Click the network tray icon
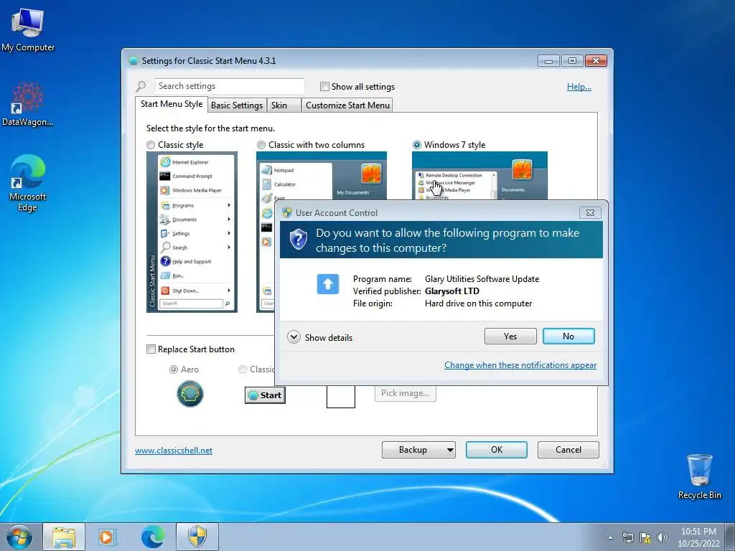The width and height of the screenshot is (735, 551). 627,537
